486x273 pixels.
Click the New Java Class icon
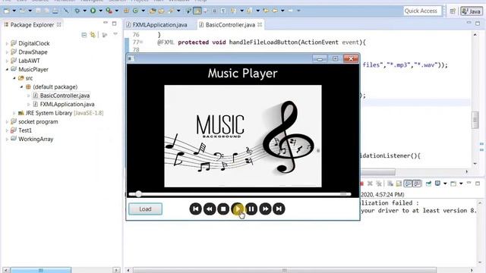[x=135, y=11]
